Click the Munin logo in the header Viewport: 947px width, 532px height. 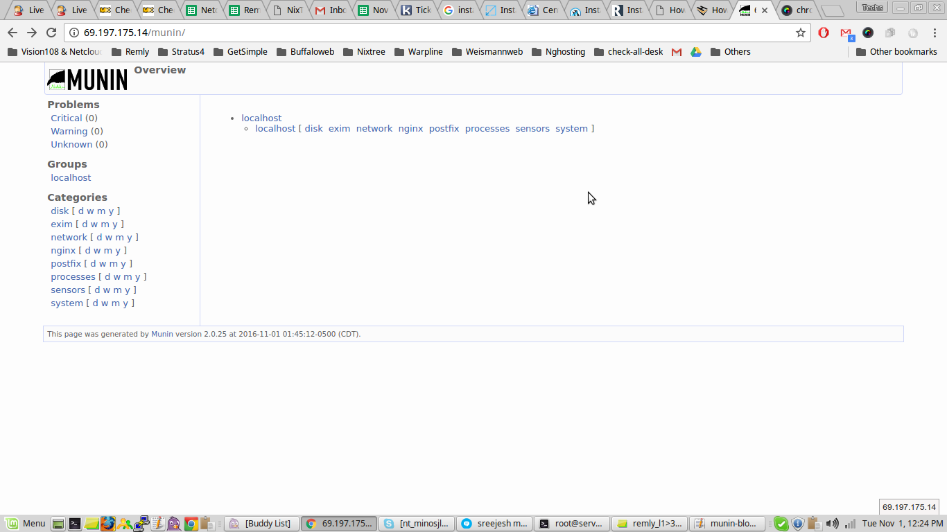[x=87, y=80]
